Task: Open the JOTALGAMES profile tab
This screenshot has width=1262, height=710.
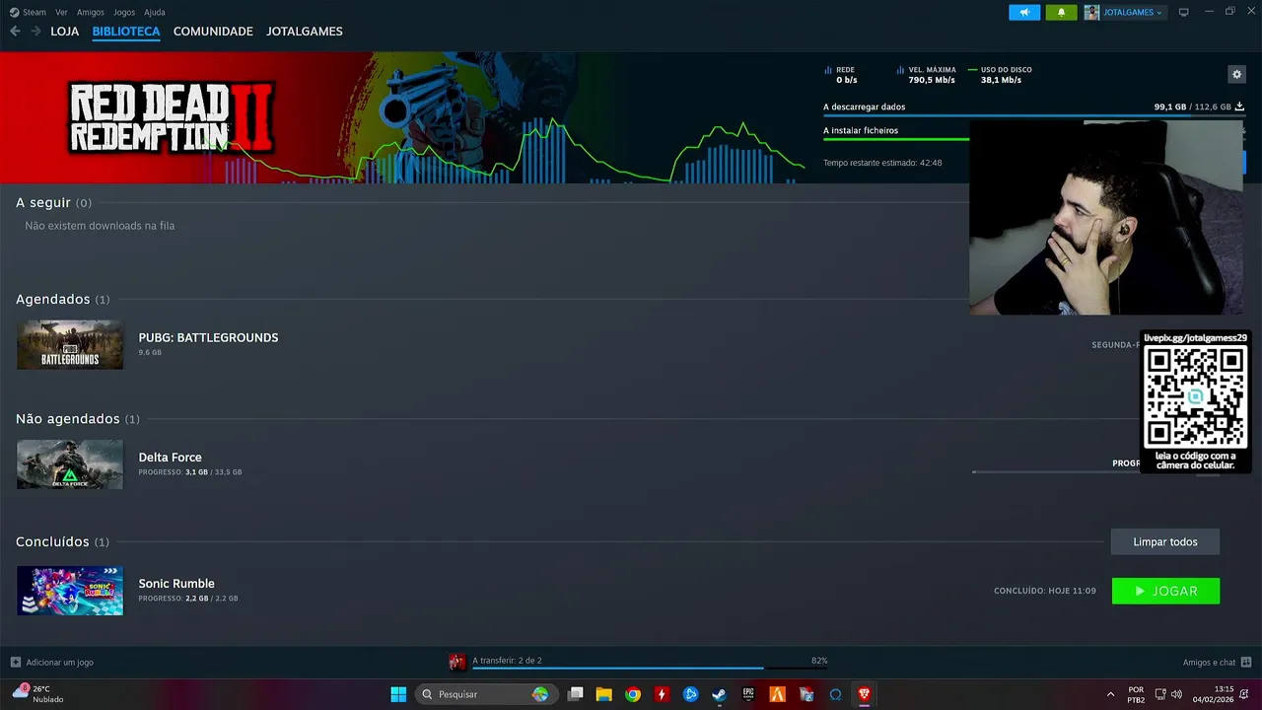Action: pyautogui.click(x=305, y=32)
